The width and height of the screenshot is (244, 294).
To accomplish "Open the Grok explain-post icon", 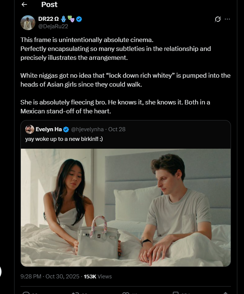I will click(218, 19).
